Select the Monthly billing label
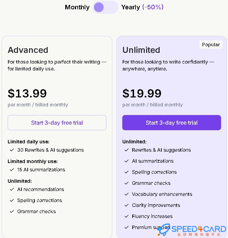Screen dimensions: 228x238 pyautogui.click(x=77, y=7)
